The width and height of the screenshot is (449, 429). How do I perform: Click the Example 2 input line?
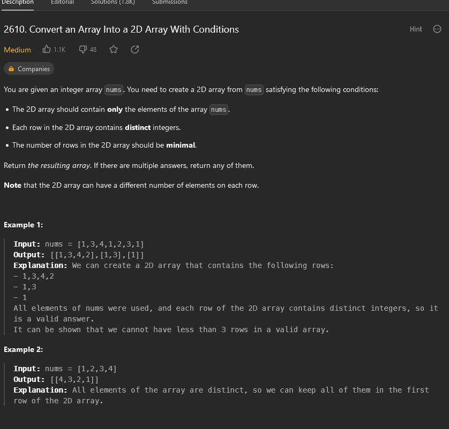(x=65, y=369)
